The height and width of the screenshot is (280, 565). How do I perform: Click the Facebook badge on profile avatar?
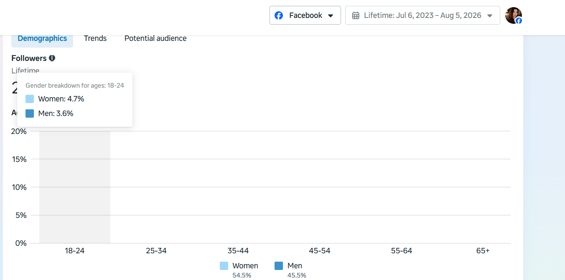click(x=519, y=20)
